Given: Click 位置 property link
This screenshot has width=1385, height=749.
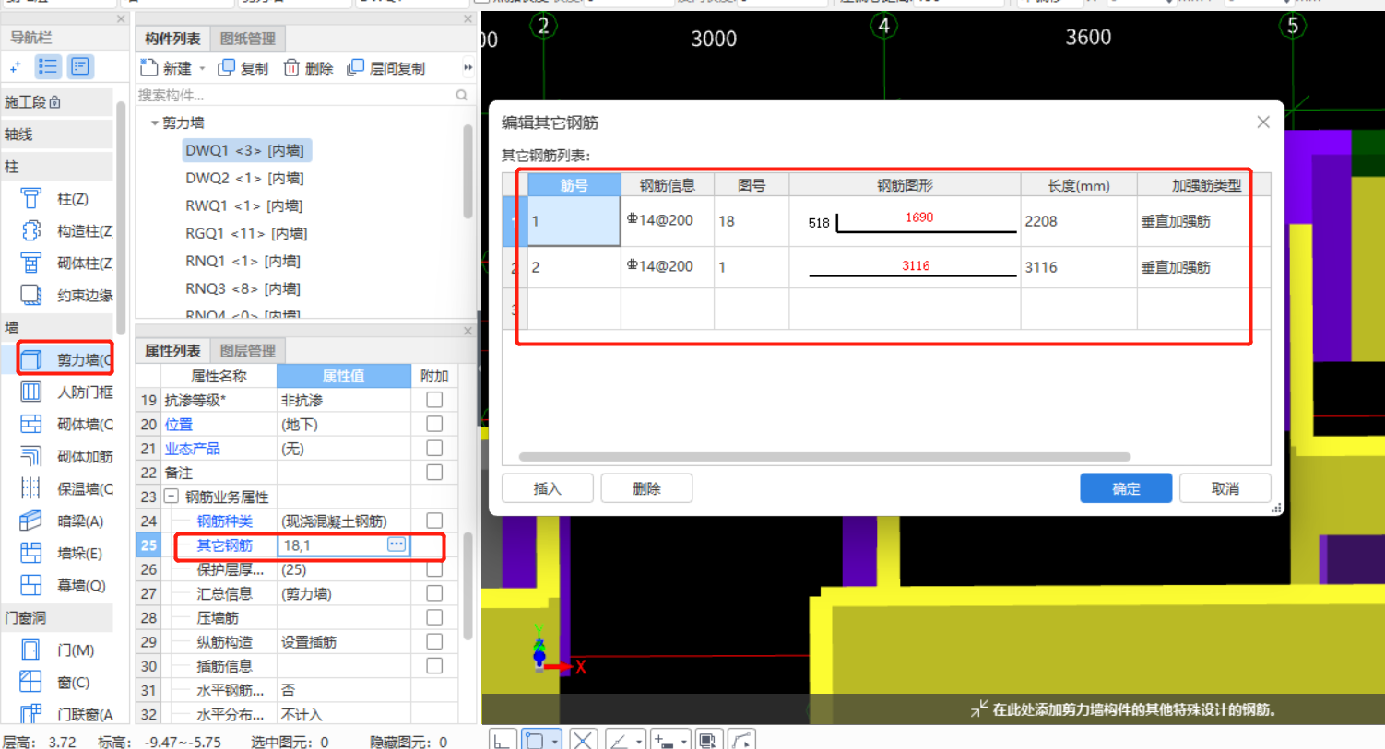Looking at the screenshot, I should pyautogui.click(x=179, y=425).
